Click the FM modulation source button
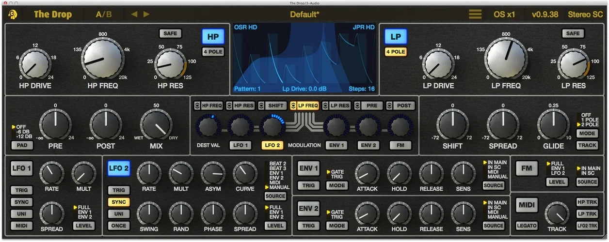The image size is (609, 242). point(400,145)
